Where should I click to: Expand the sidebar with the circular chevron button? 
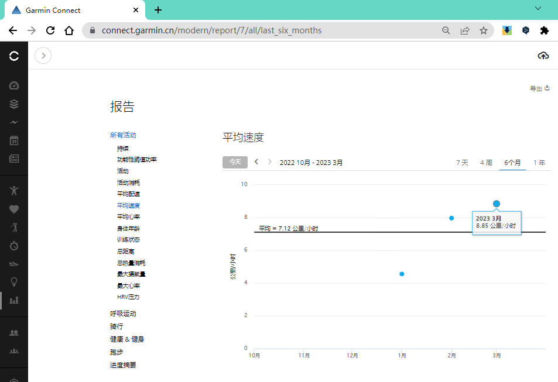coord(43,56)
